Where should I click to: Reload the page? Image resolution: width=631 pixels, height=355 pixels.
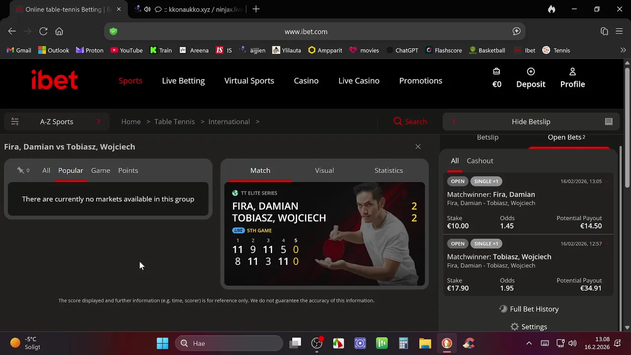click(x=43, y=31)
